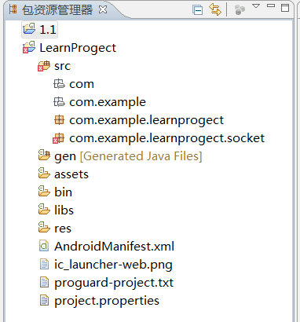Click the com.example.learnprogect package icon

[59, 120]
